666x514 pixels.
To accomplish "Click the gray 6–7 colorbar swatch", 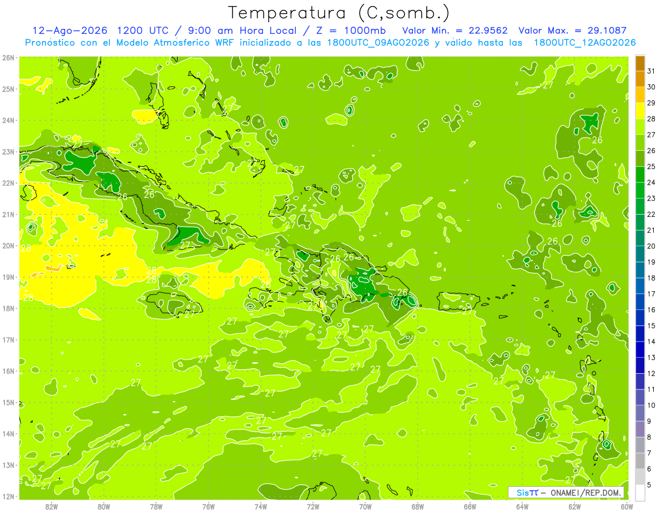I will pyautogui.click(x=640, y=461).
